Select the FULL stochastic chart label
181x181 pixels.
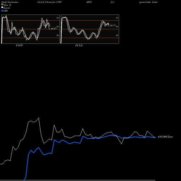[x=79, y=46]
